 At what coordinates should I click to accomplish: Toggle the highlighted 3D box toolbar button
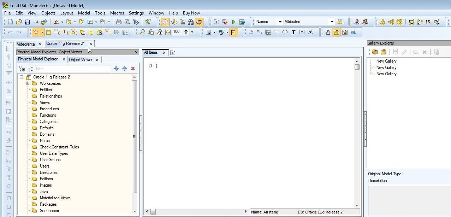click(x=200, y=22)
